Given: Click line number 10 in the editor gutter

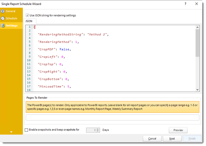Looking at the screenshot, I should [29, 60].
